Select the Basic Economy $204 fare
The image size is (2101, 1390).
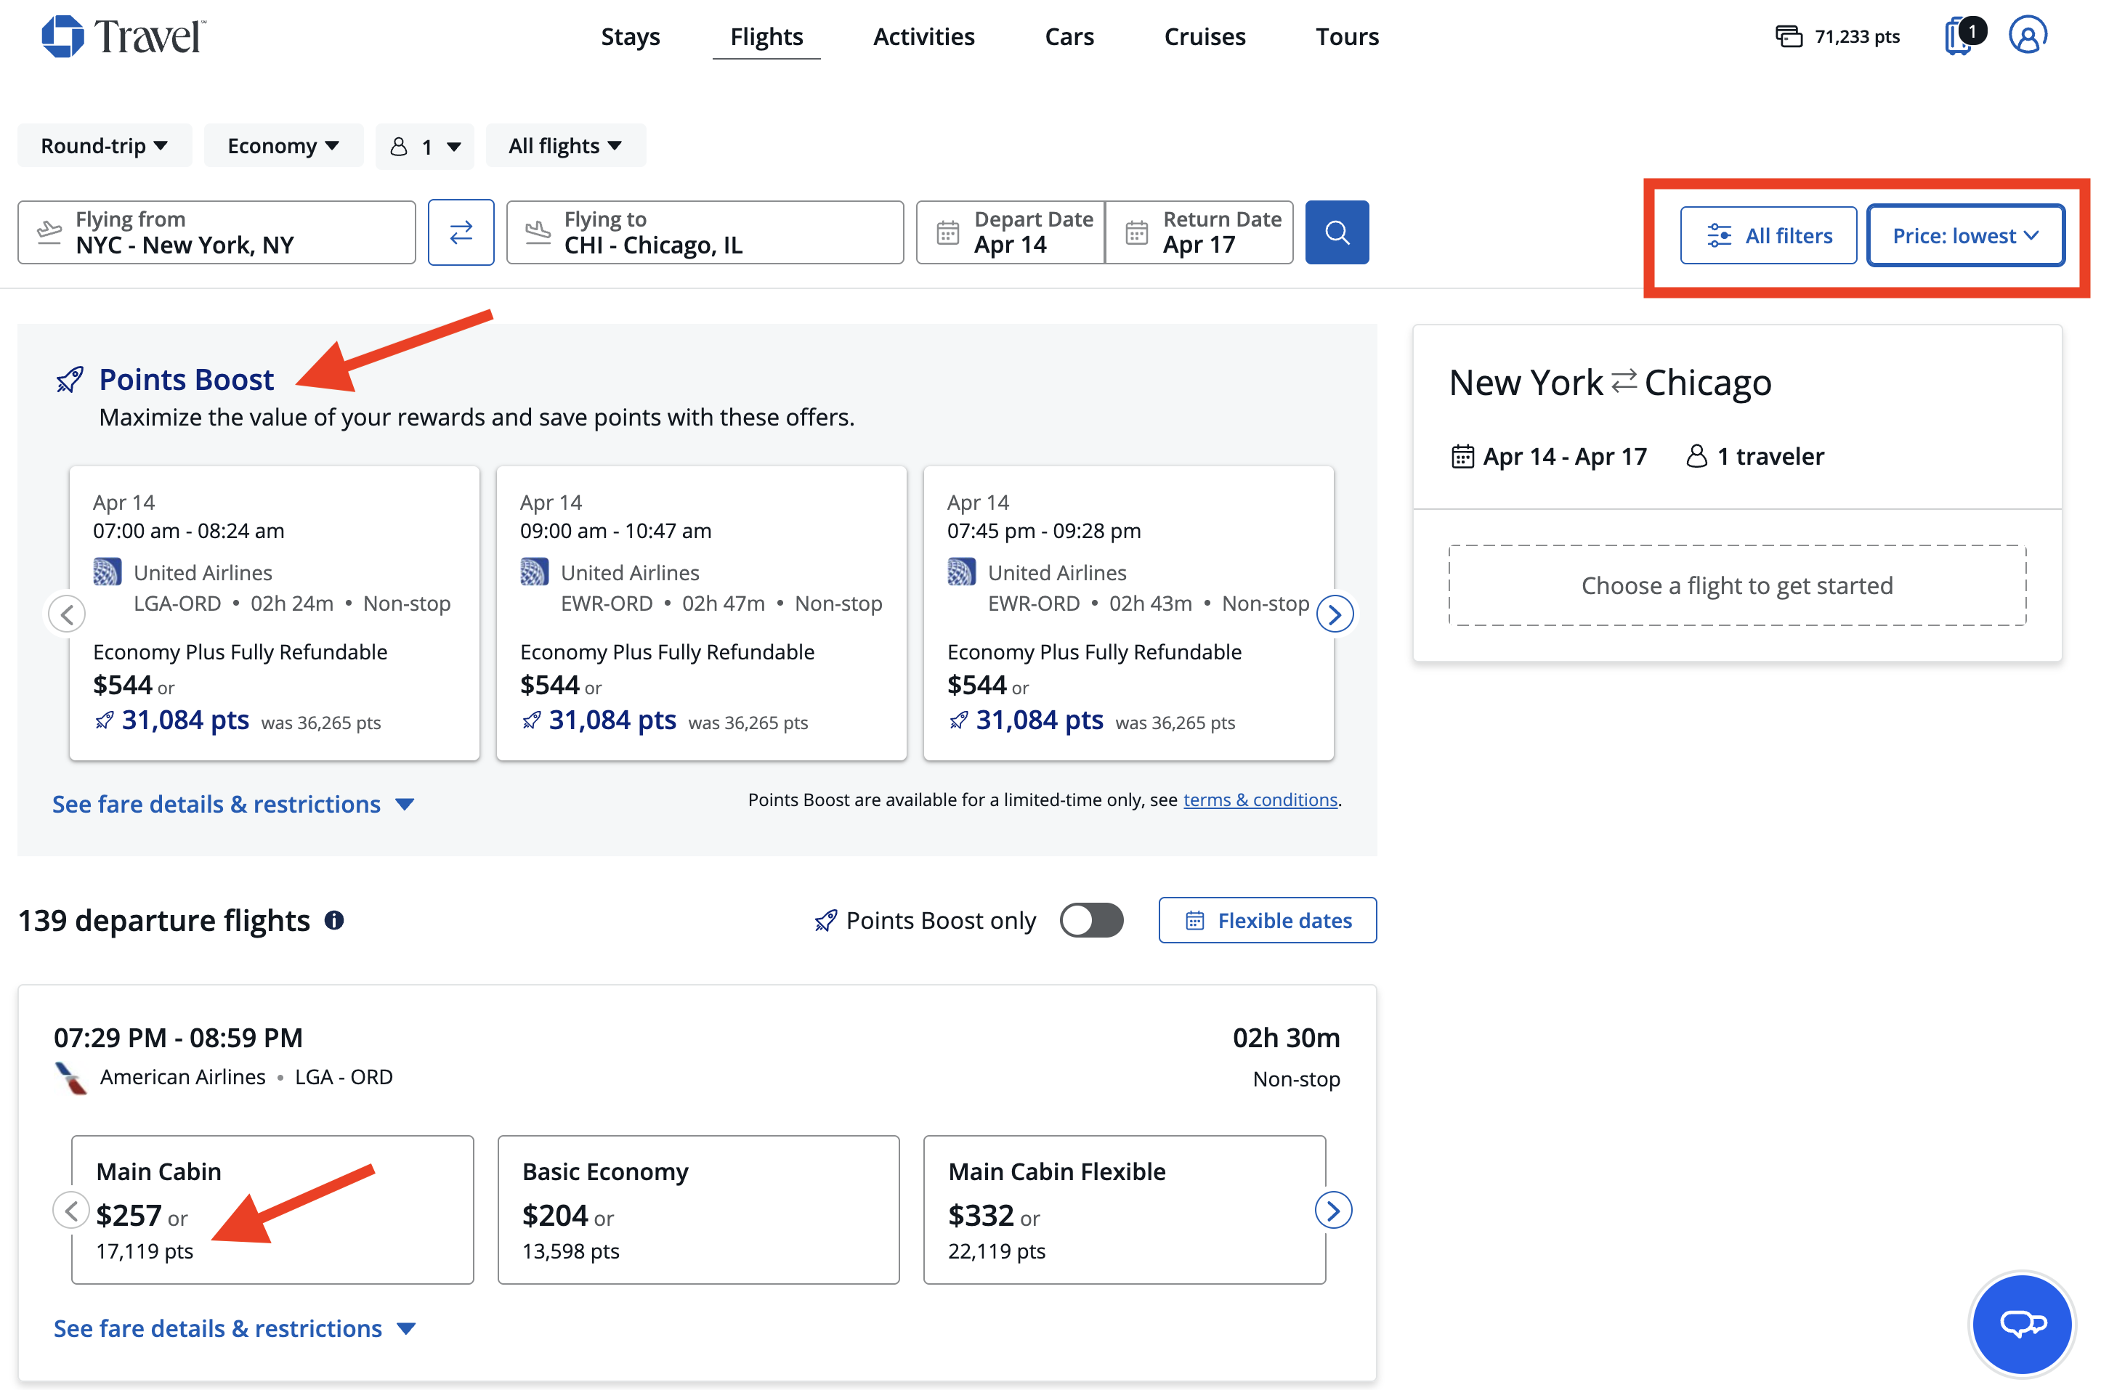(698, 1209)
